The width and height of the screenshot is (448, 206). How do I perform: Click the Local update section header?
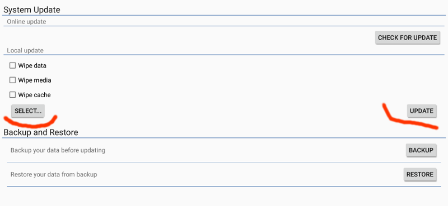[x=25, y=50]
